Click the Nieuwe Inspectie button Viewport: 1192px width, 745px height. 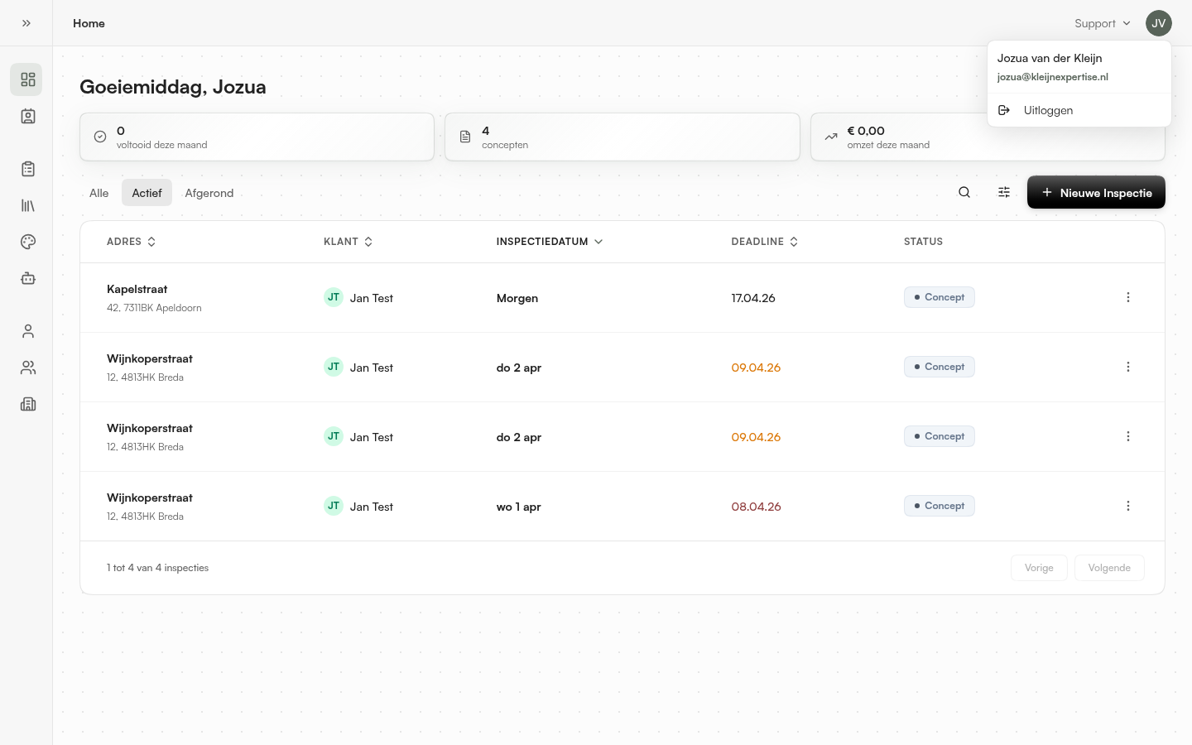click(x=1096, y=192)
